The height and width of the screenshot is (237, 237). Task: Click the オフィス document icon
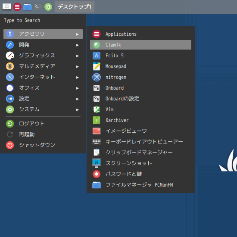[10, 88]
